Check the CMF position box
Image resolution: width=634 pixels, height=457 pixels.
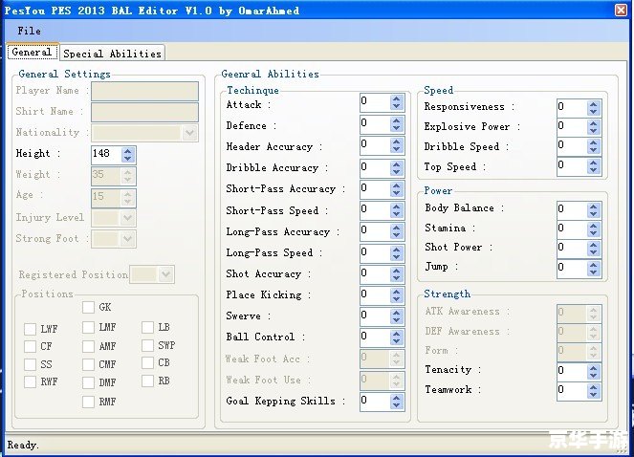[x=88, y=364]
